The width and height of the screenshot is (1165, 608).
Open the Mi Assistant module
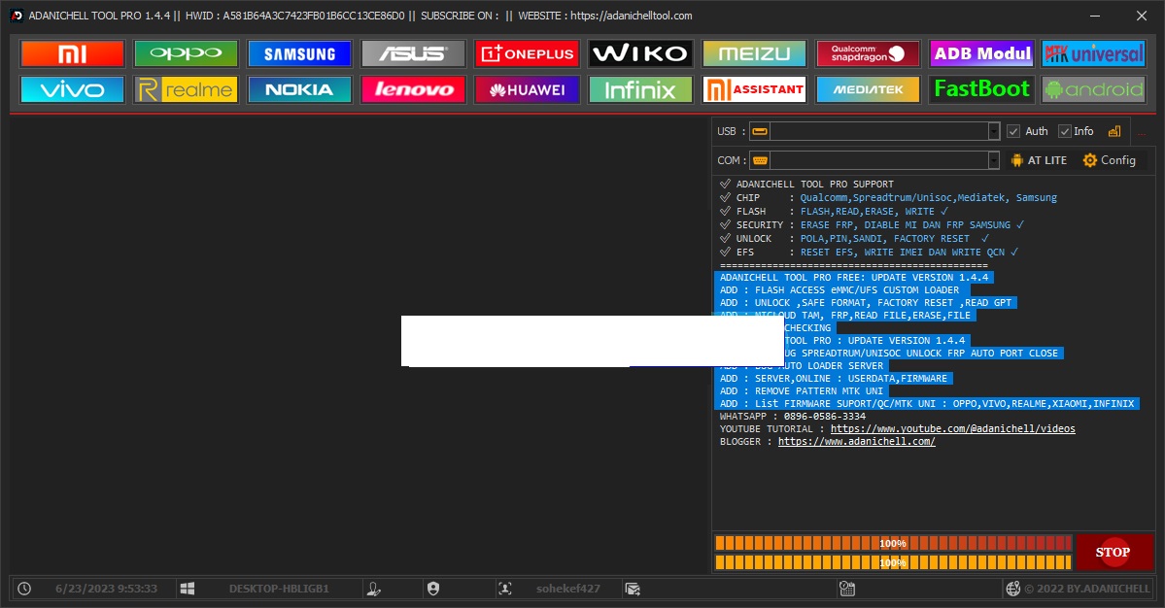coord(754,89)
